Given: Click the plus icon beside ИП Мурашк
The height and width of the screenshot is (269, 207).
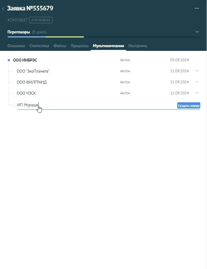Looking at the screenshot, I should [x=14, y=105].
